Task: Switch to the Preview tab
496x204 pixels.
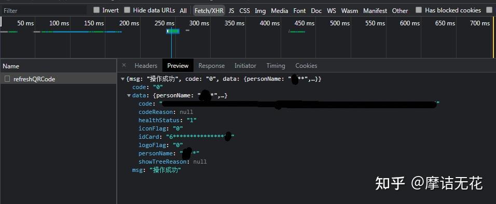Action: 178,66
